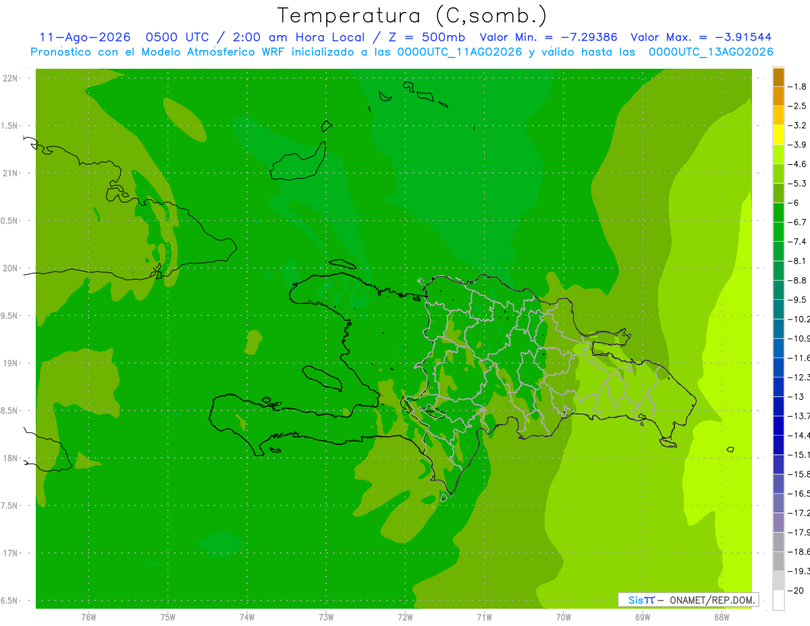The width and height of the screenshot is (810, 626).
Task: Click the '70W' longitude axis label
Action: click(x=564, y=617)
